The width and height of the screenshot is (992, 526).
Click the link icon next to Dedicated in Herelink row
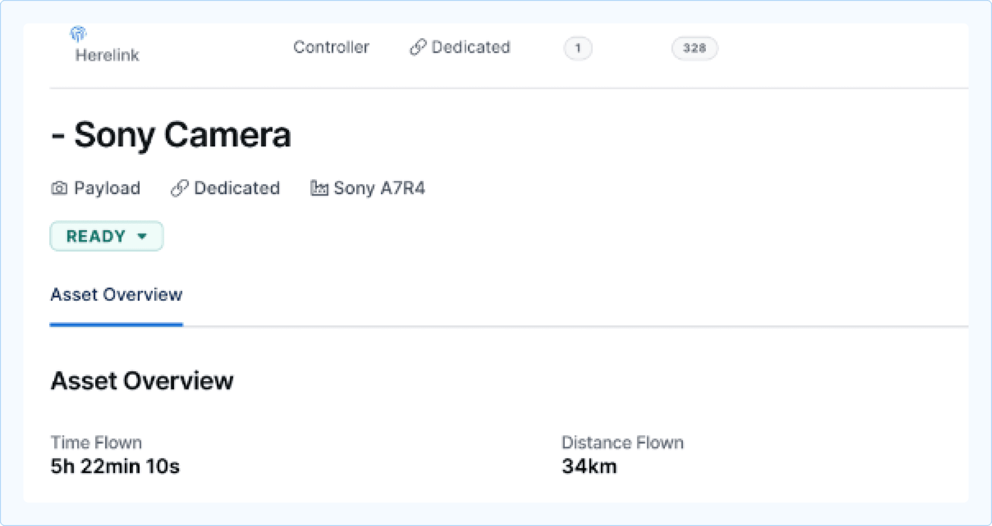[417, 47]
